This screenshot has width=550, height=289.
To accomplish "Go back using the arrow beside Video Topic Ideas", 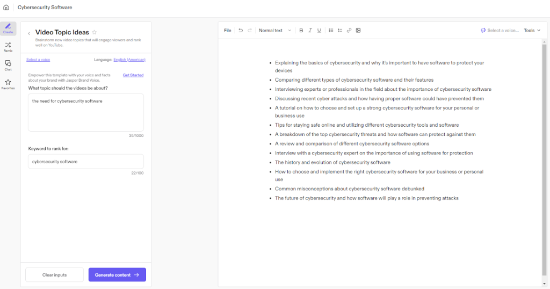I will pos(29,33).
